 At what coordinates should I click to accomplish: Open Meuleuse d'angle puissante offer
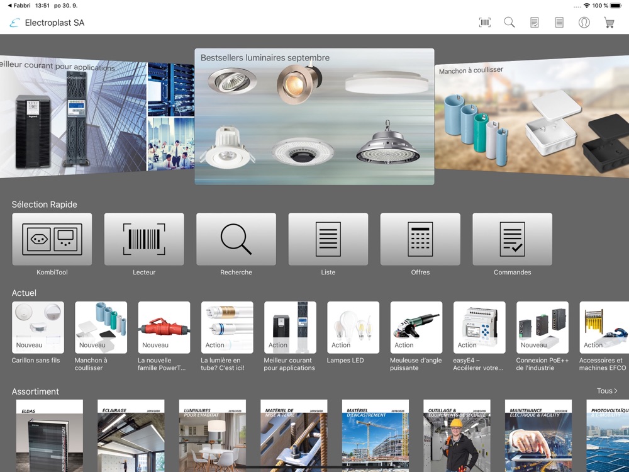click(416, 327)
